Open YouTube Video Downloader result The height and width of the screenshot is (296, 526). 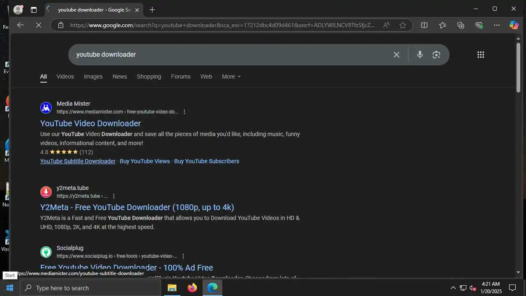point(90,123)
